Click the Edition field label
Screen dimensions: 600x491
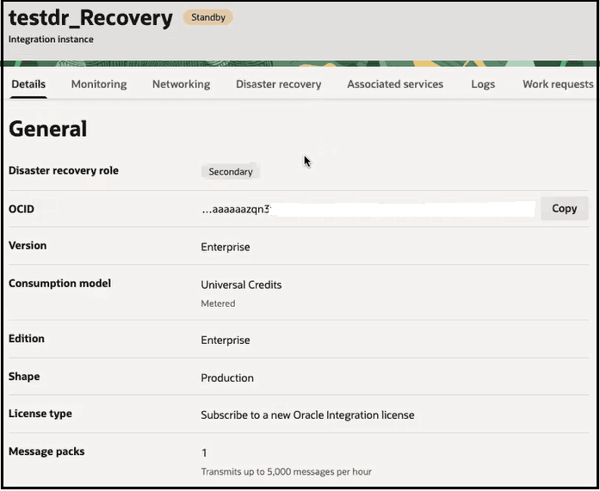pos(27,339)
